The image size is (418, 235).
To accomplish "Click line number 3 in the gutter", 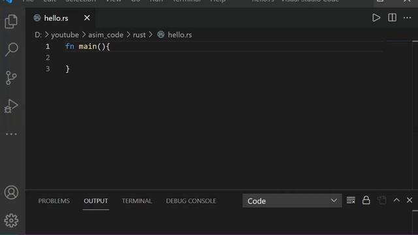I will 48,69.
